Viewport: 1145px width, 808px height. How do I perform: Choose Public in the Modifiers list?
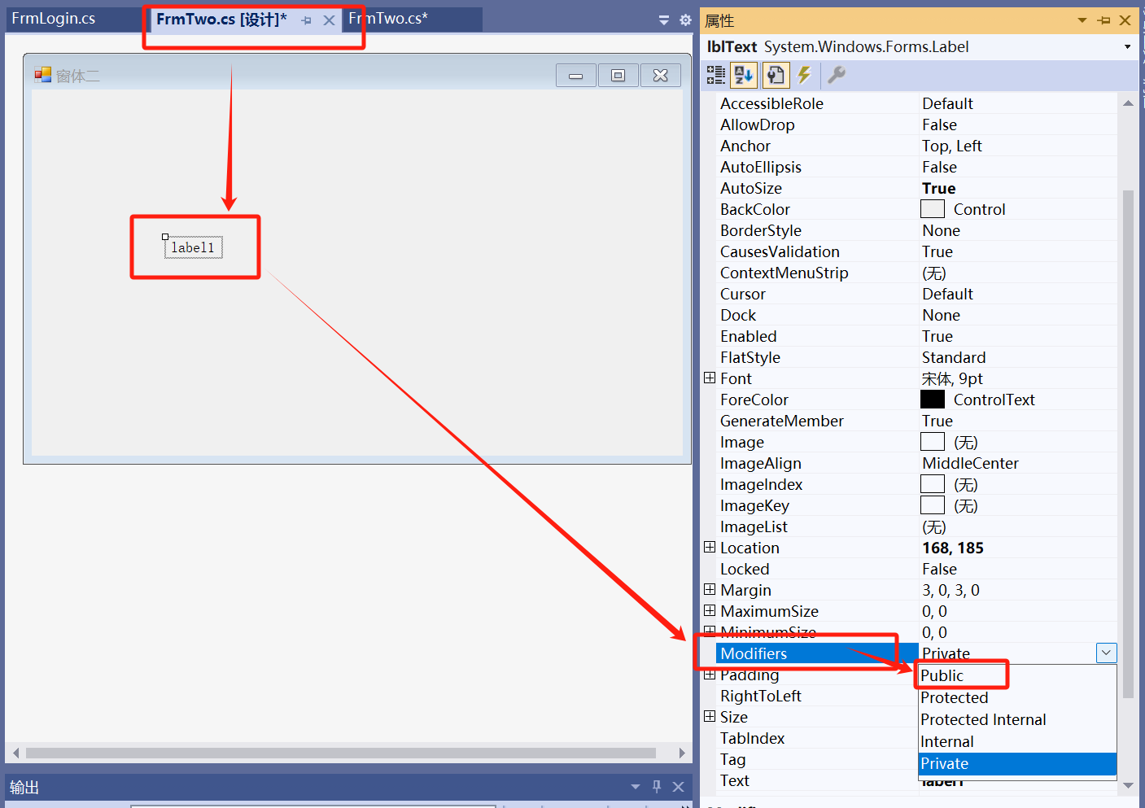tap(942, 676)
